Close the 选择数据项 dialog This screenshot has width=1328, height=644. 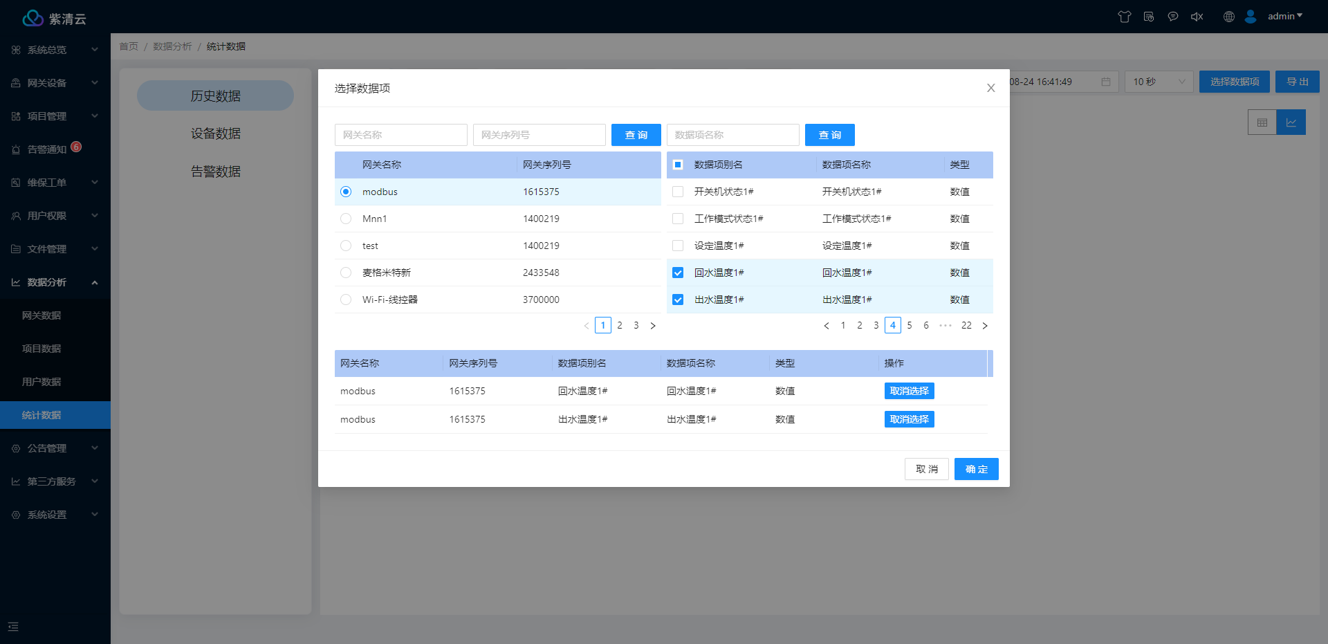pyautogui.click(x=990, y=88)
